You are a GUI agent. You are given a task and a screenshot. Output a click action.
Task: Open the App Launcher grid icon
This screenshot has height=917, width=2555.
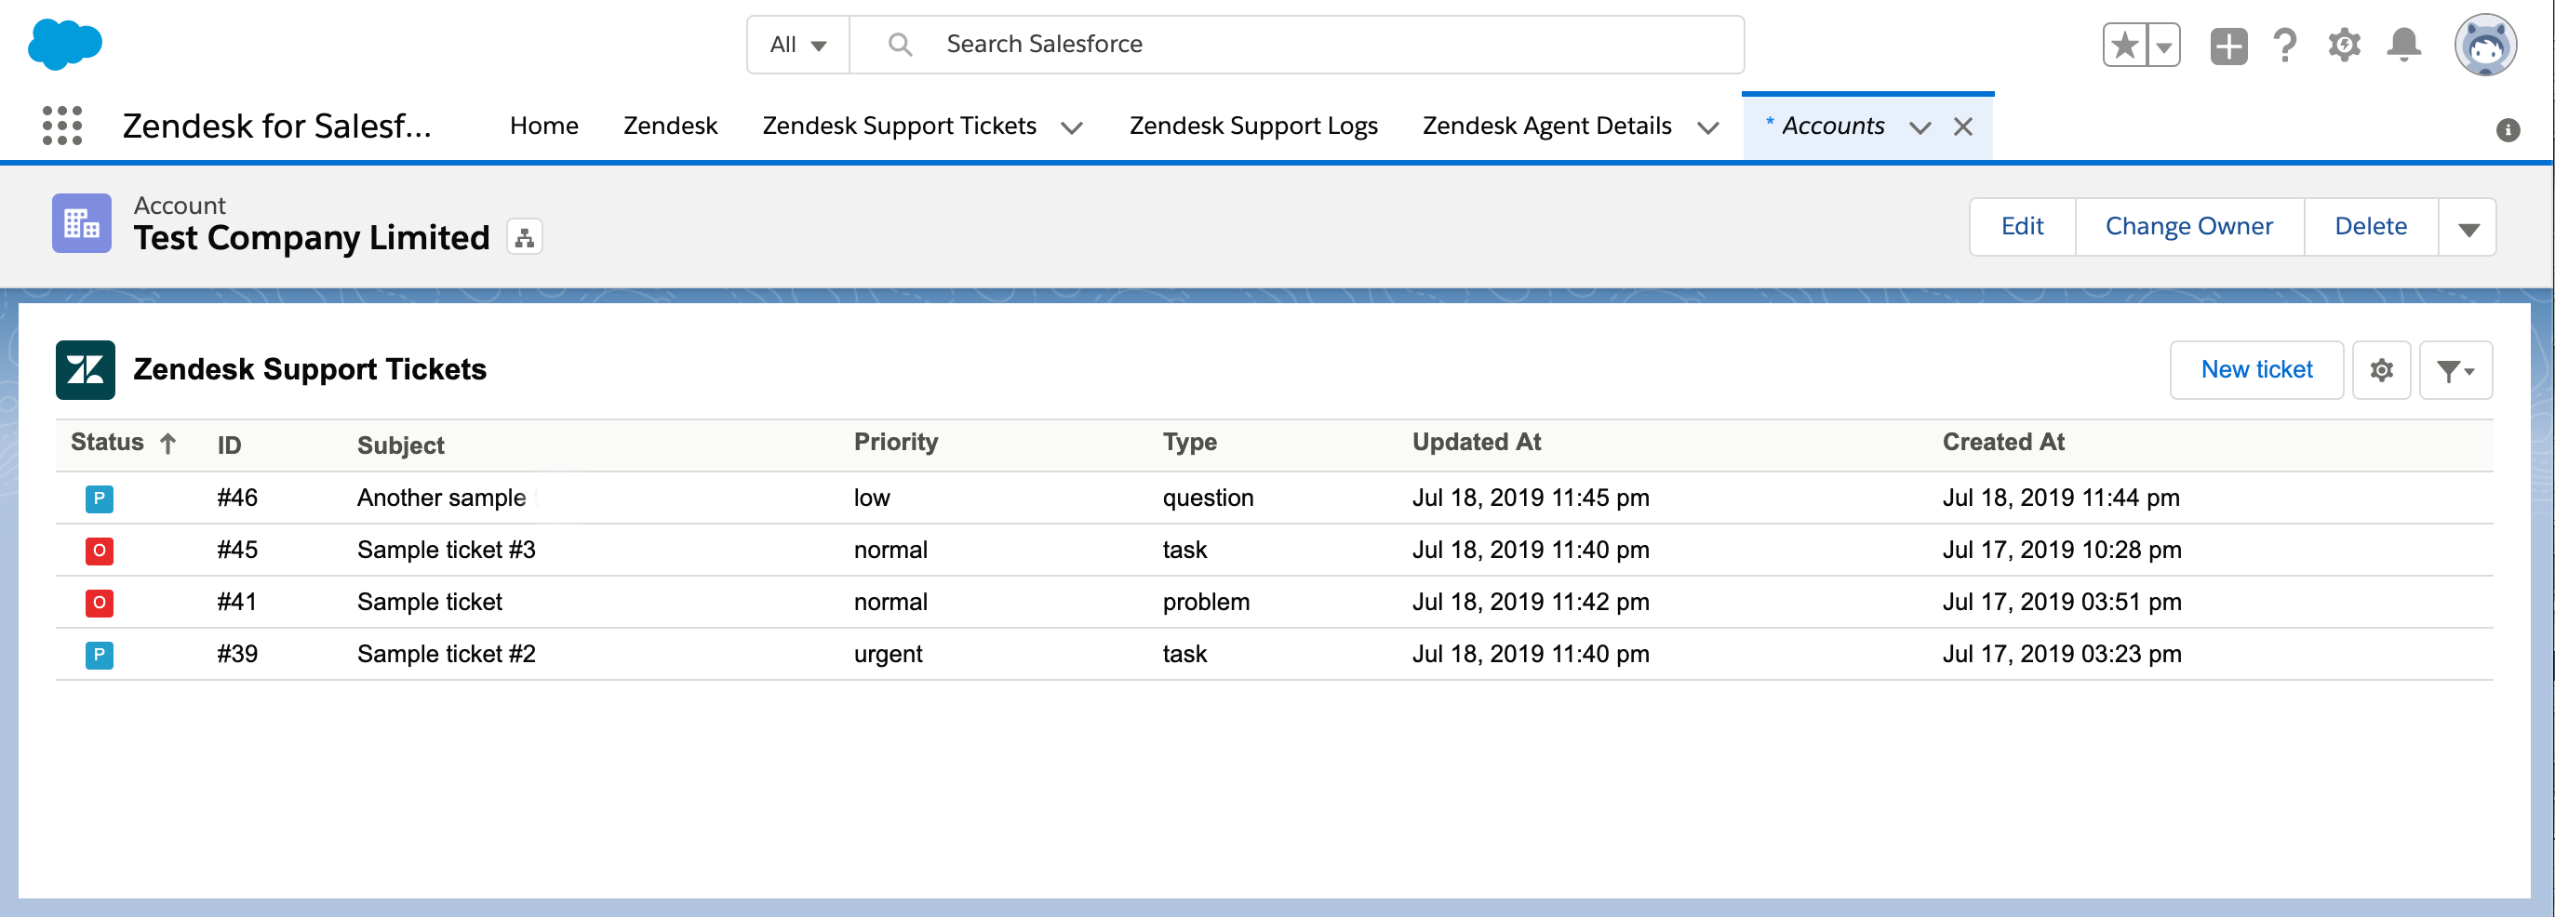click(62, 126)
